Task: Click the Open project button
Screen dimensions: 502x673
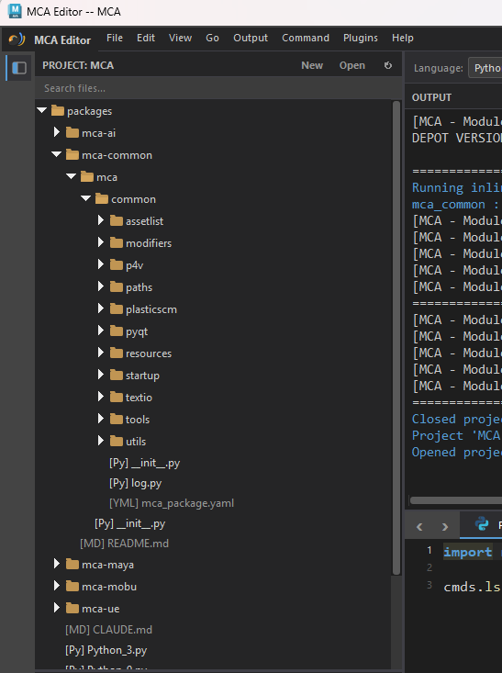Action: pyautogui.click(x=352, y=66)
